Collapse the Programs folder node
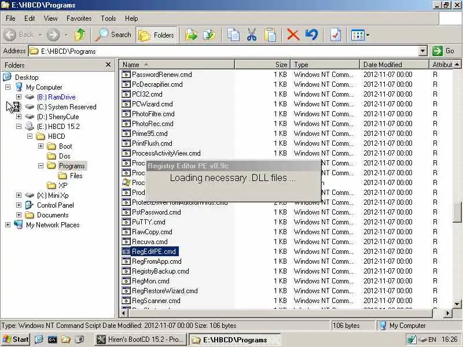The image size is (463, 347). coord(41,165)
